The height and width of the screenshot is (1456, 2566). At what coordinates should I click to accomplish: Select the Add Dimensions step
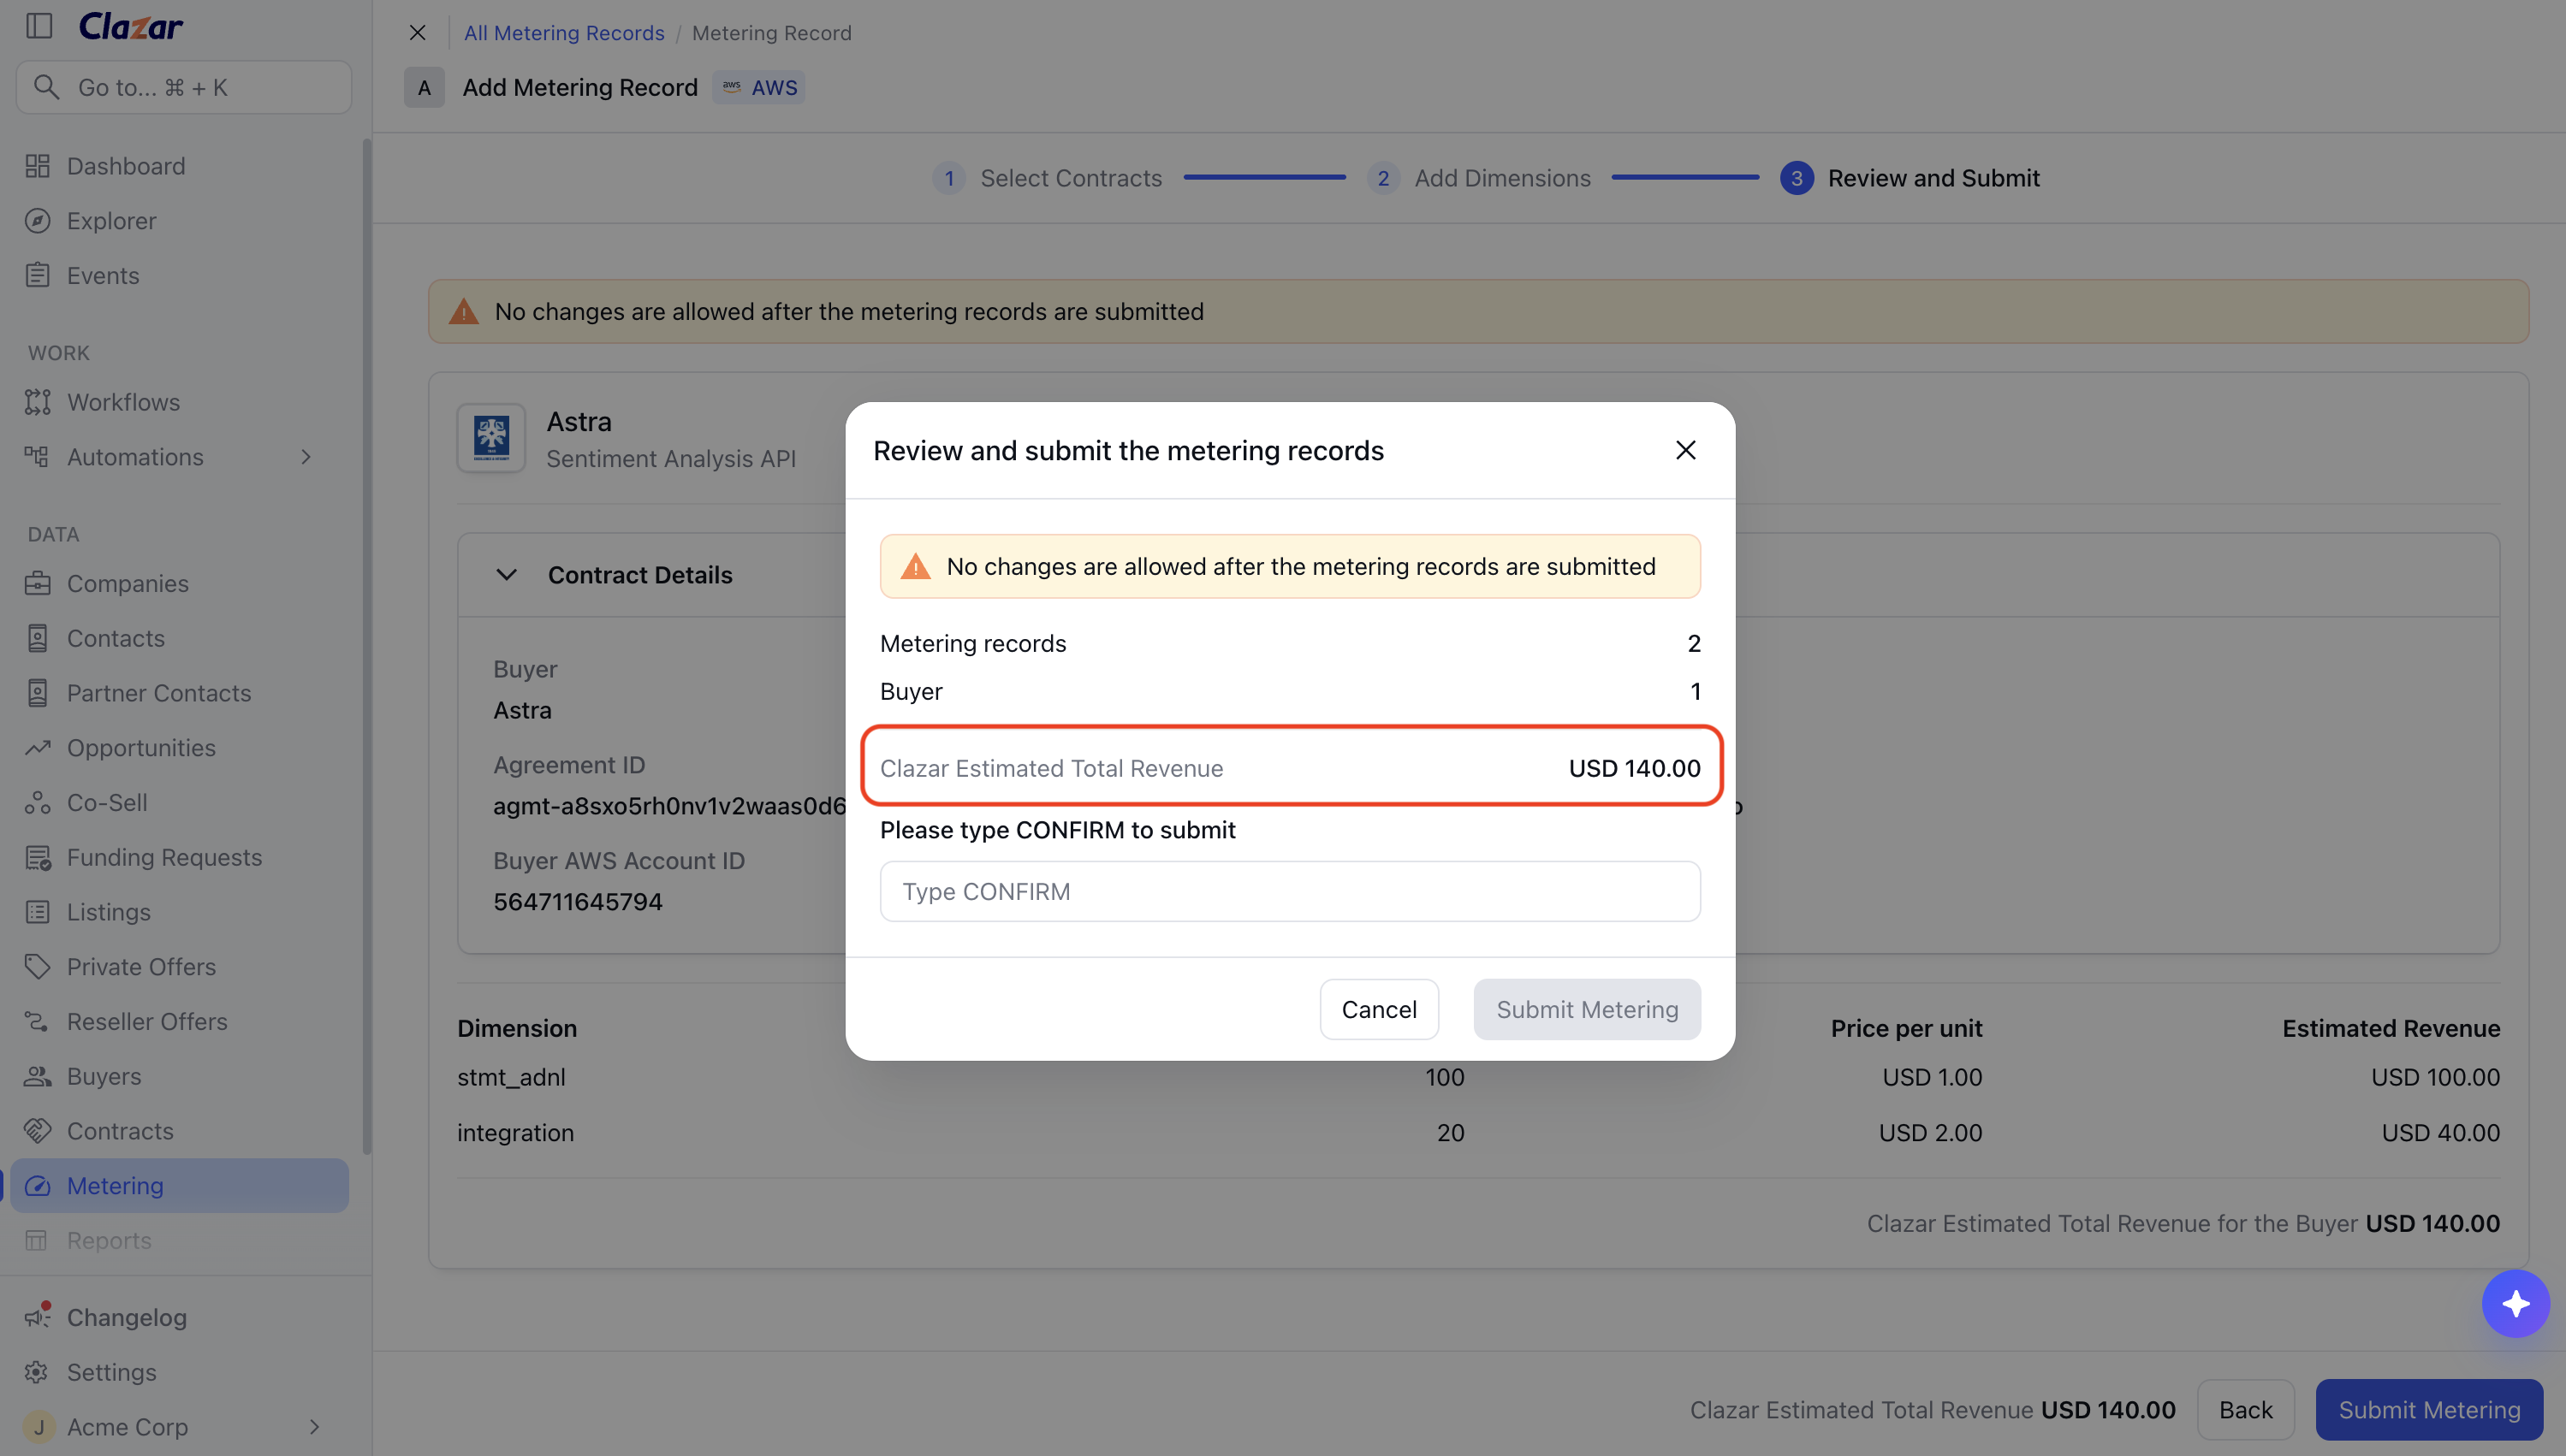coord(1479,178)
